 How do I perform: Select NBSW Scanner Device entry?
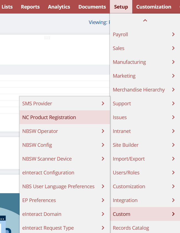47,159
